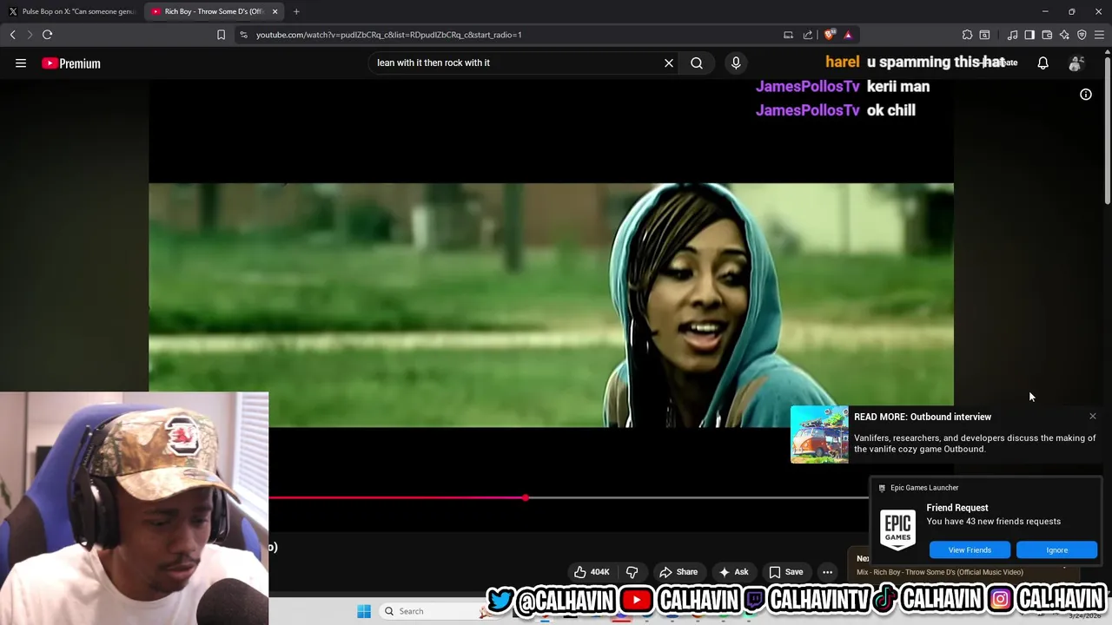Viewport: 1112px width, 625px height.
Task: Click Mix - Rich Boy playlist title
Action: pos(939,572)
